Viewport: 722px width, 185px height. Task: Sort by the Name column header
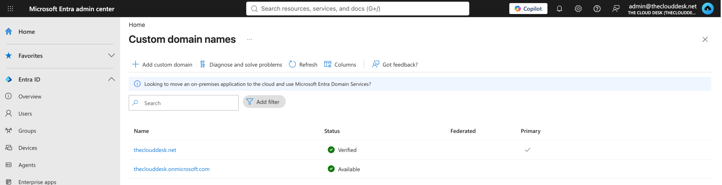[141, 131]
